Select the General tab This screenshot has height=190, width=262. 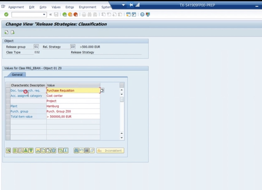click(x=17, y=75)
